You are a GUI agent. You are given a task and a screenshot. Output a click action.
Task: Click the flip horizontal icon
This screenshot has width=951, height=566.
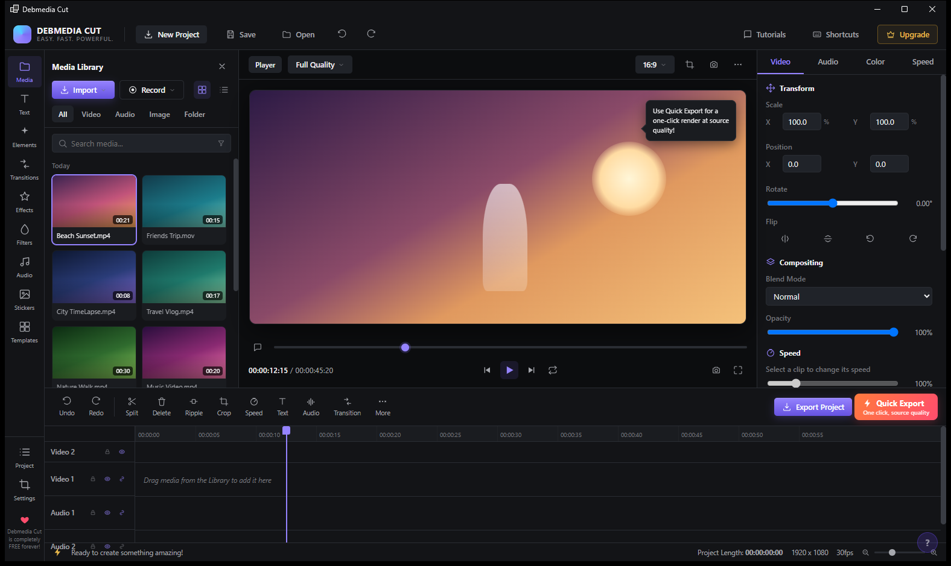coord(785,239)
